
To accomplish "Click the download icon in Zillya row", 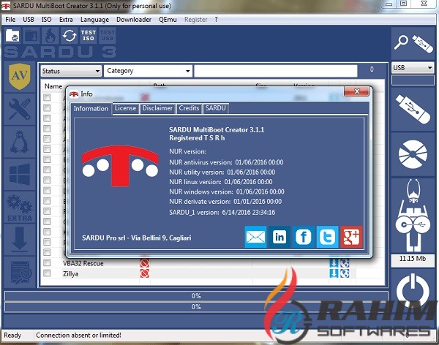I will click(334, 273).
